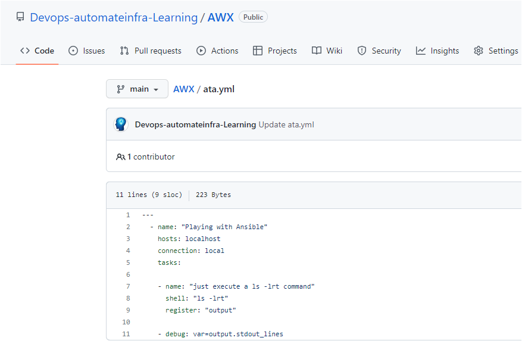Select line number 6
The height and width of the screenshot is (347, 522).
tap(128, 275)
